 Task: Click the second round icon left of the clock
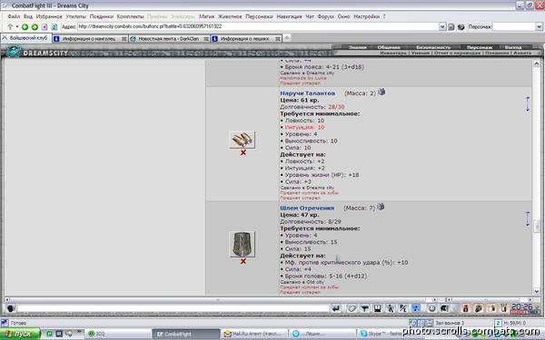pyautogui.click(x=479, y=308)
